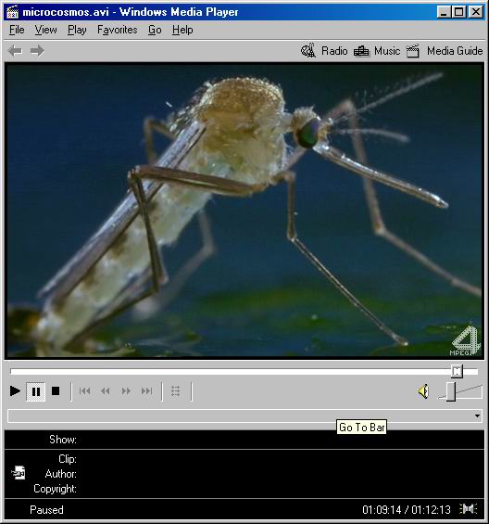Open the Radio station guide

click(324, 51)
